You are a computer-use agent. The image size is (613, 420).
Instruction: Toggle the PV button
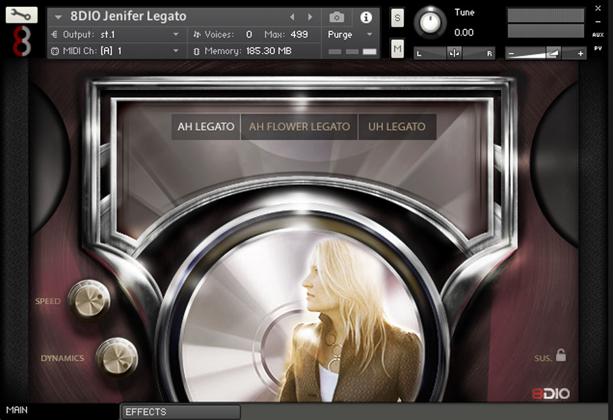click(598, 48)
